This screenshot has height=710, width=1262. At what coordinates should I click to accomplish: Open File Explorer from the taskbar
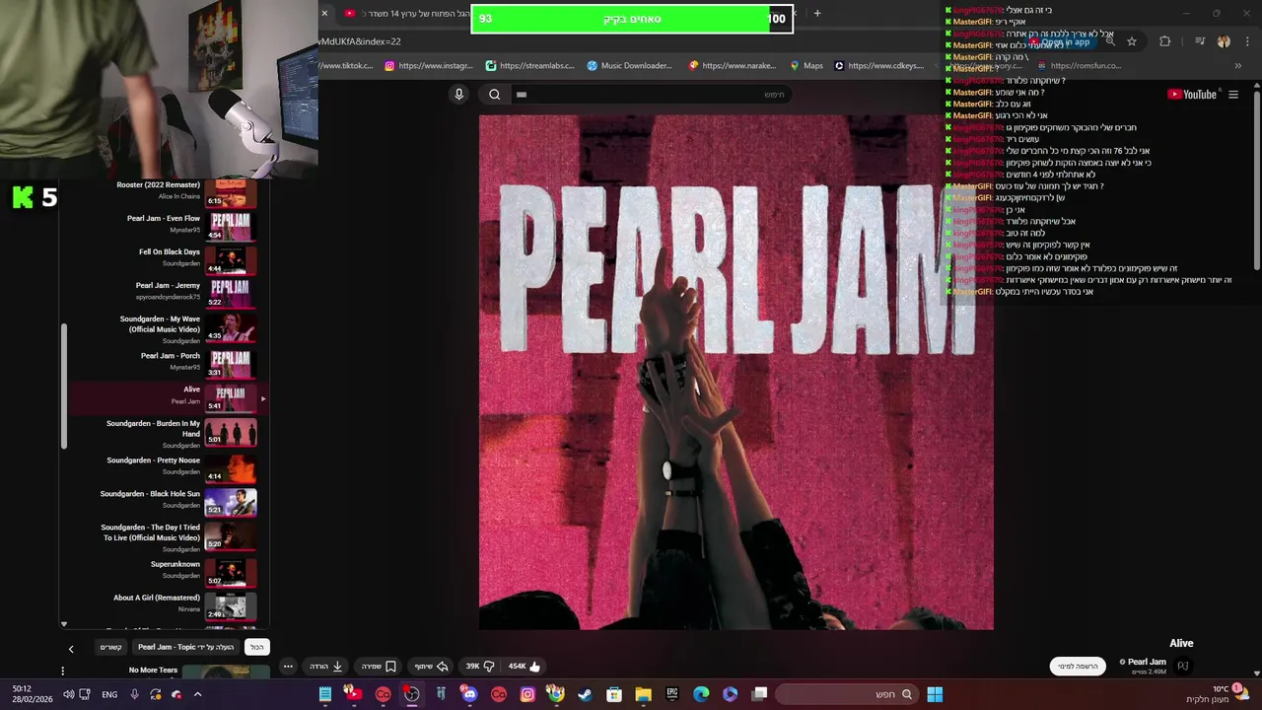click(644, 694)
